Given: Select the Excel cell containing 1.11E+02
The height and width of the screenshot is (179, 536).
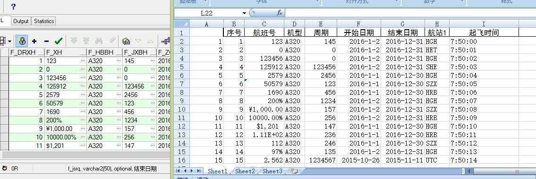Looking at the screenshot, I should 264,135.
